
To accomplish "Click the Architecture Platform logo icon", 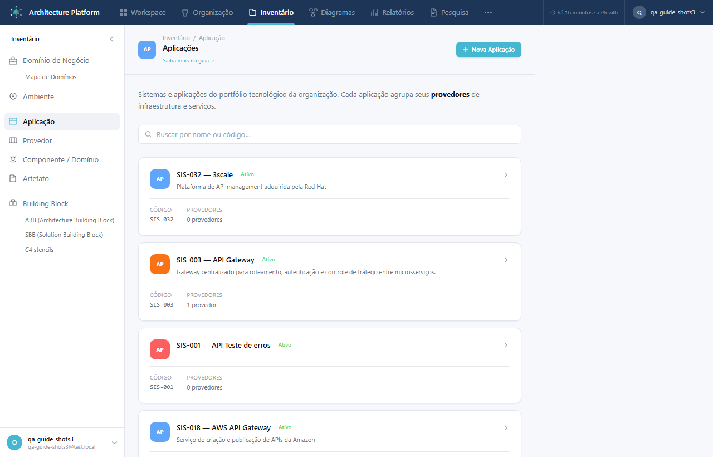I will pos(16,12).
